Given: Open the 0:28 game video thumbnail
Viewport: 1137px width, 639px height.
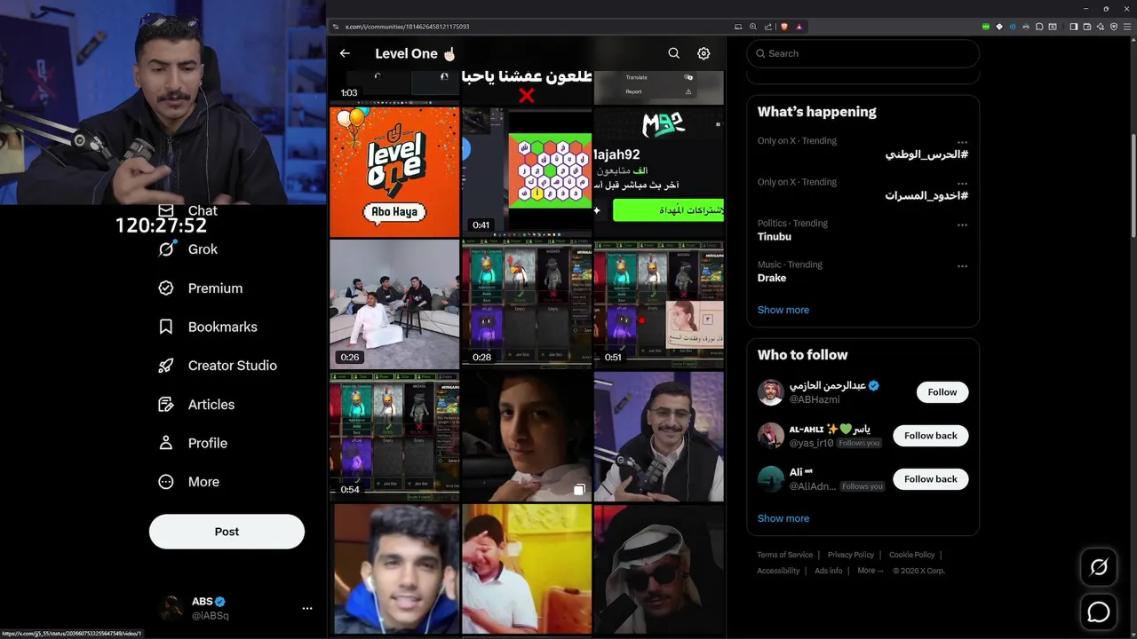Looking at the screenshot, I should pyautogui.click(x=527, y=304).
